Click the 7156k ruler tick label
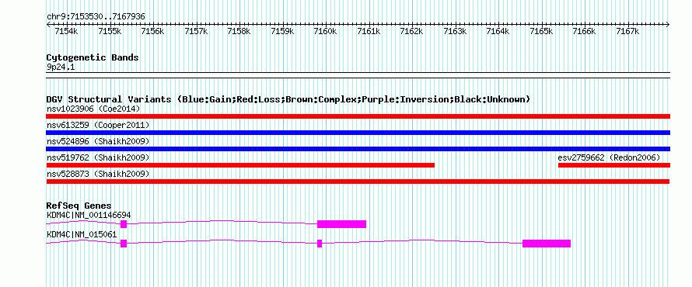The width and height of the screenshot is (692, 287). click(x=152, y=31)
